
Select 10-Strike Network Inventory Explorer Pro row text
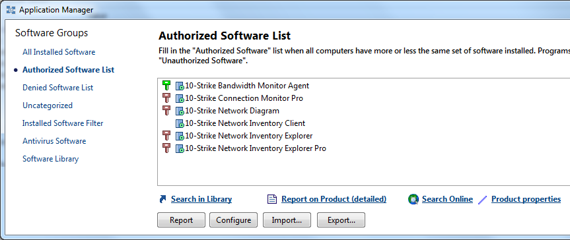point(256,148)
